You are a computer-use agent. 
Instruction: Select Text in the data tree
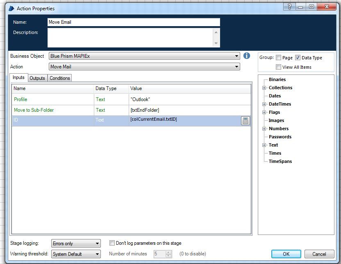click(x=273, y=145)
